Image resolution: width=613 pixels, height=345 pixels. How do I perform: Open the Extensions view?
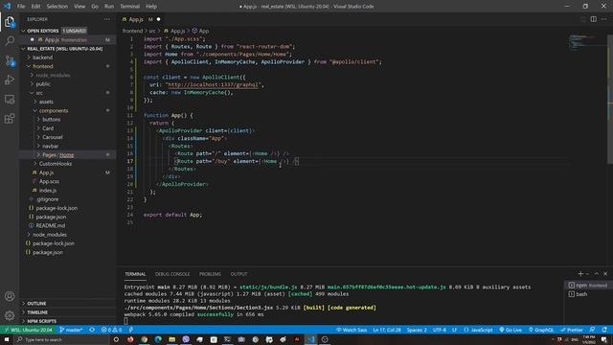(10, 119)
